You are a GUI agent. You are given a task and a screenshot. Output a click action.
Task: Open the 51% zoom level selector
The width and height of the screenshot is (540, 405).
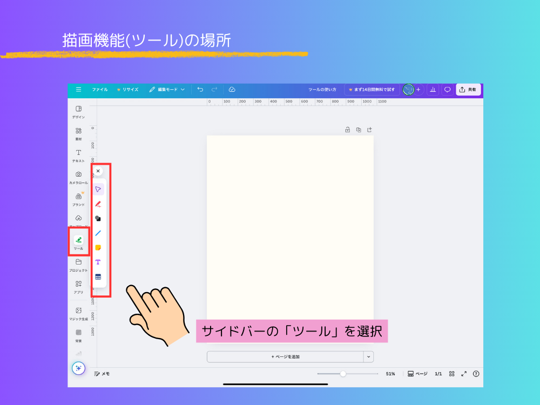[390, 373]
